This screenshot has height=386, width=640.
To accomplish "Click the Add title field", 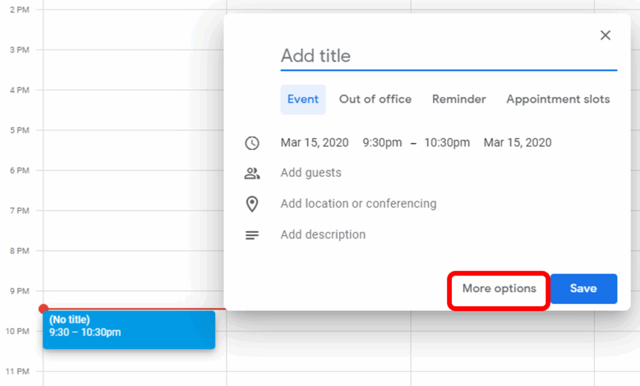I will point(448,56).
